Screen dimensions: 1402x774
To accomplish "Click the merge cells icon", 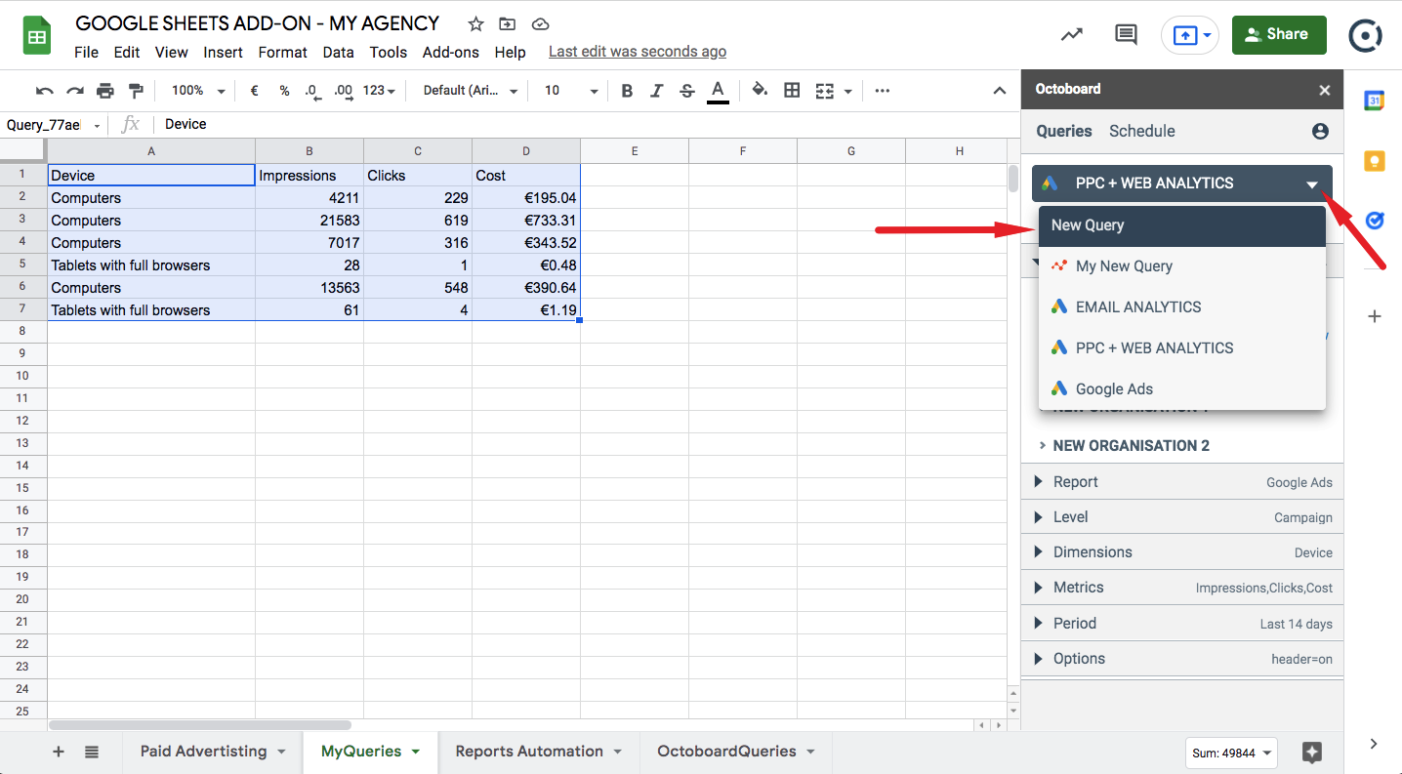I will [824, 91].
